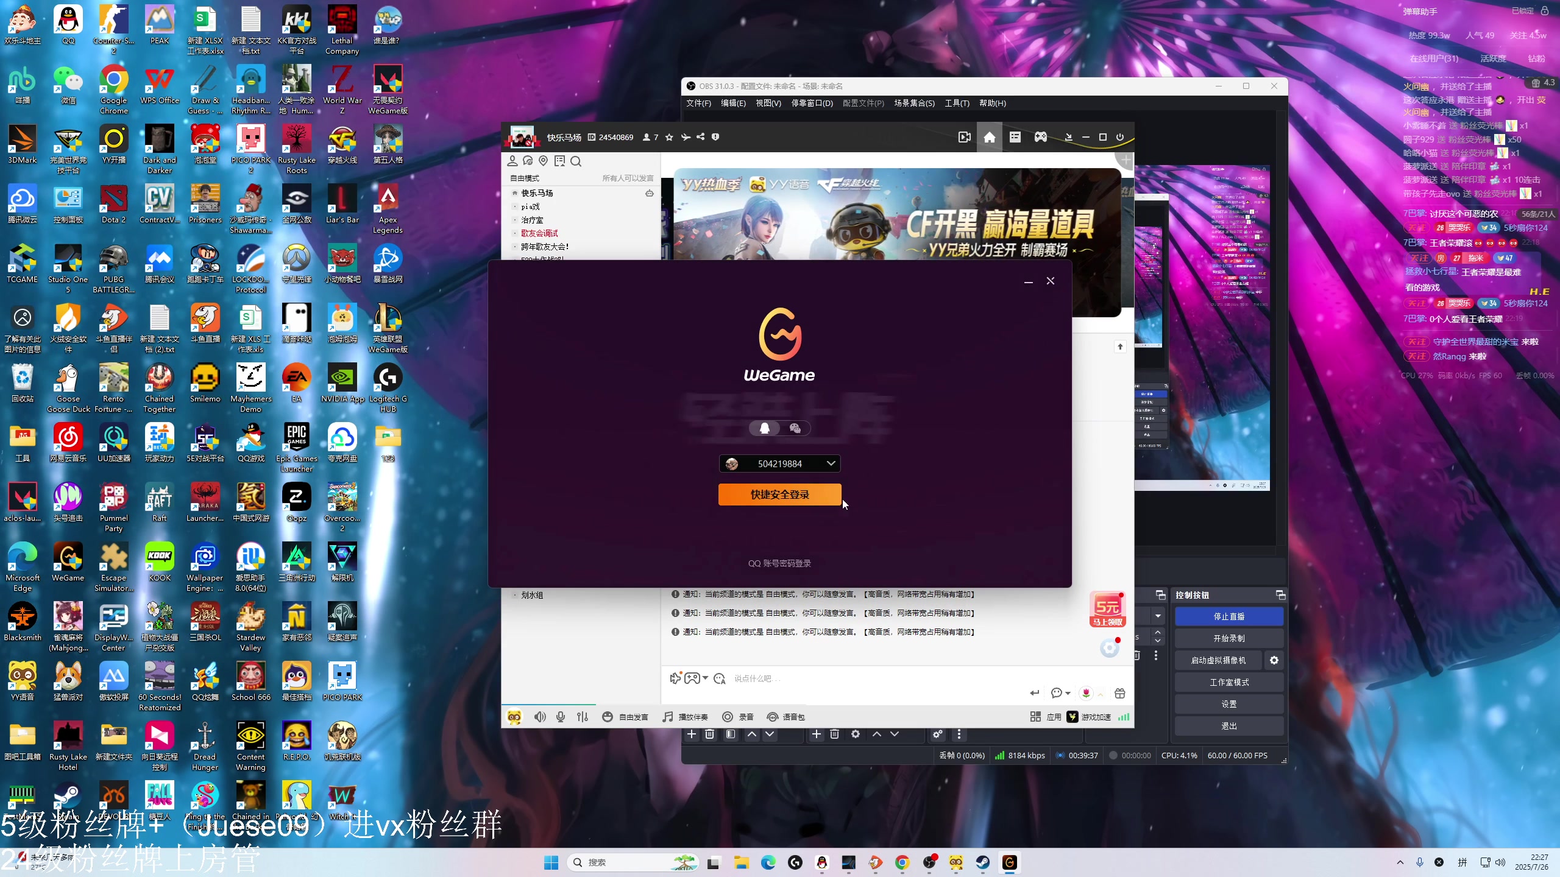The image size is (1560, 877).
Task: Switch WeGame login to QQ penguin mode
Action: pyautogui.click(x=765, y=428)
